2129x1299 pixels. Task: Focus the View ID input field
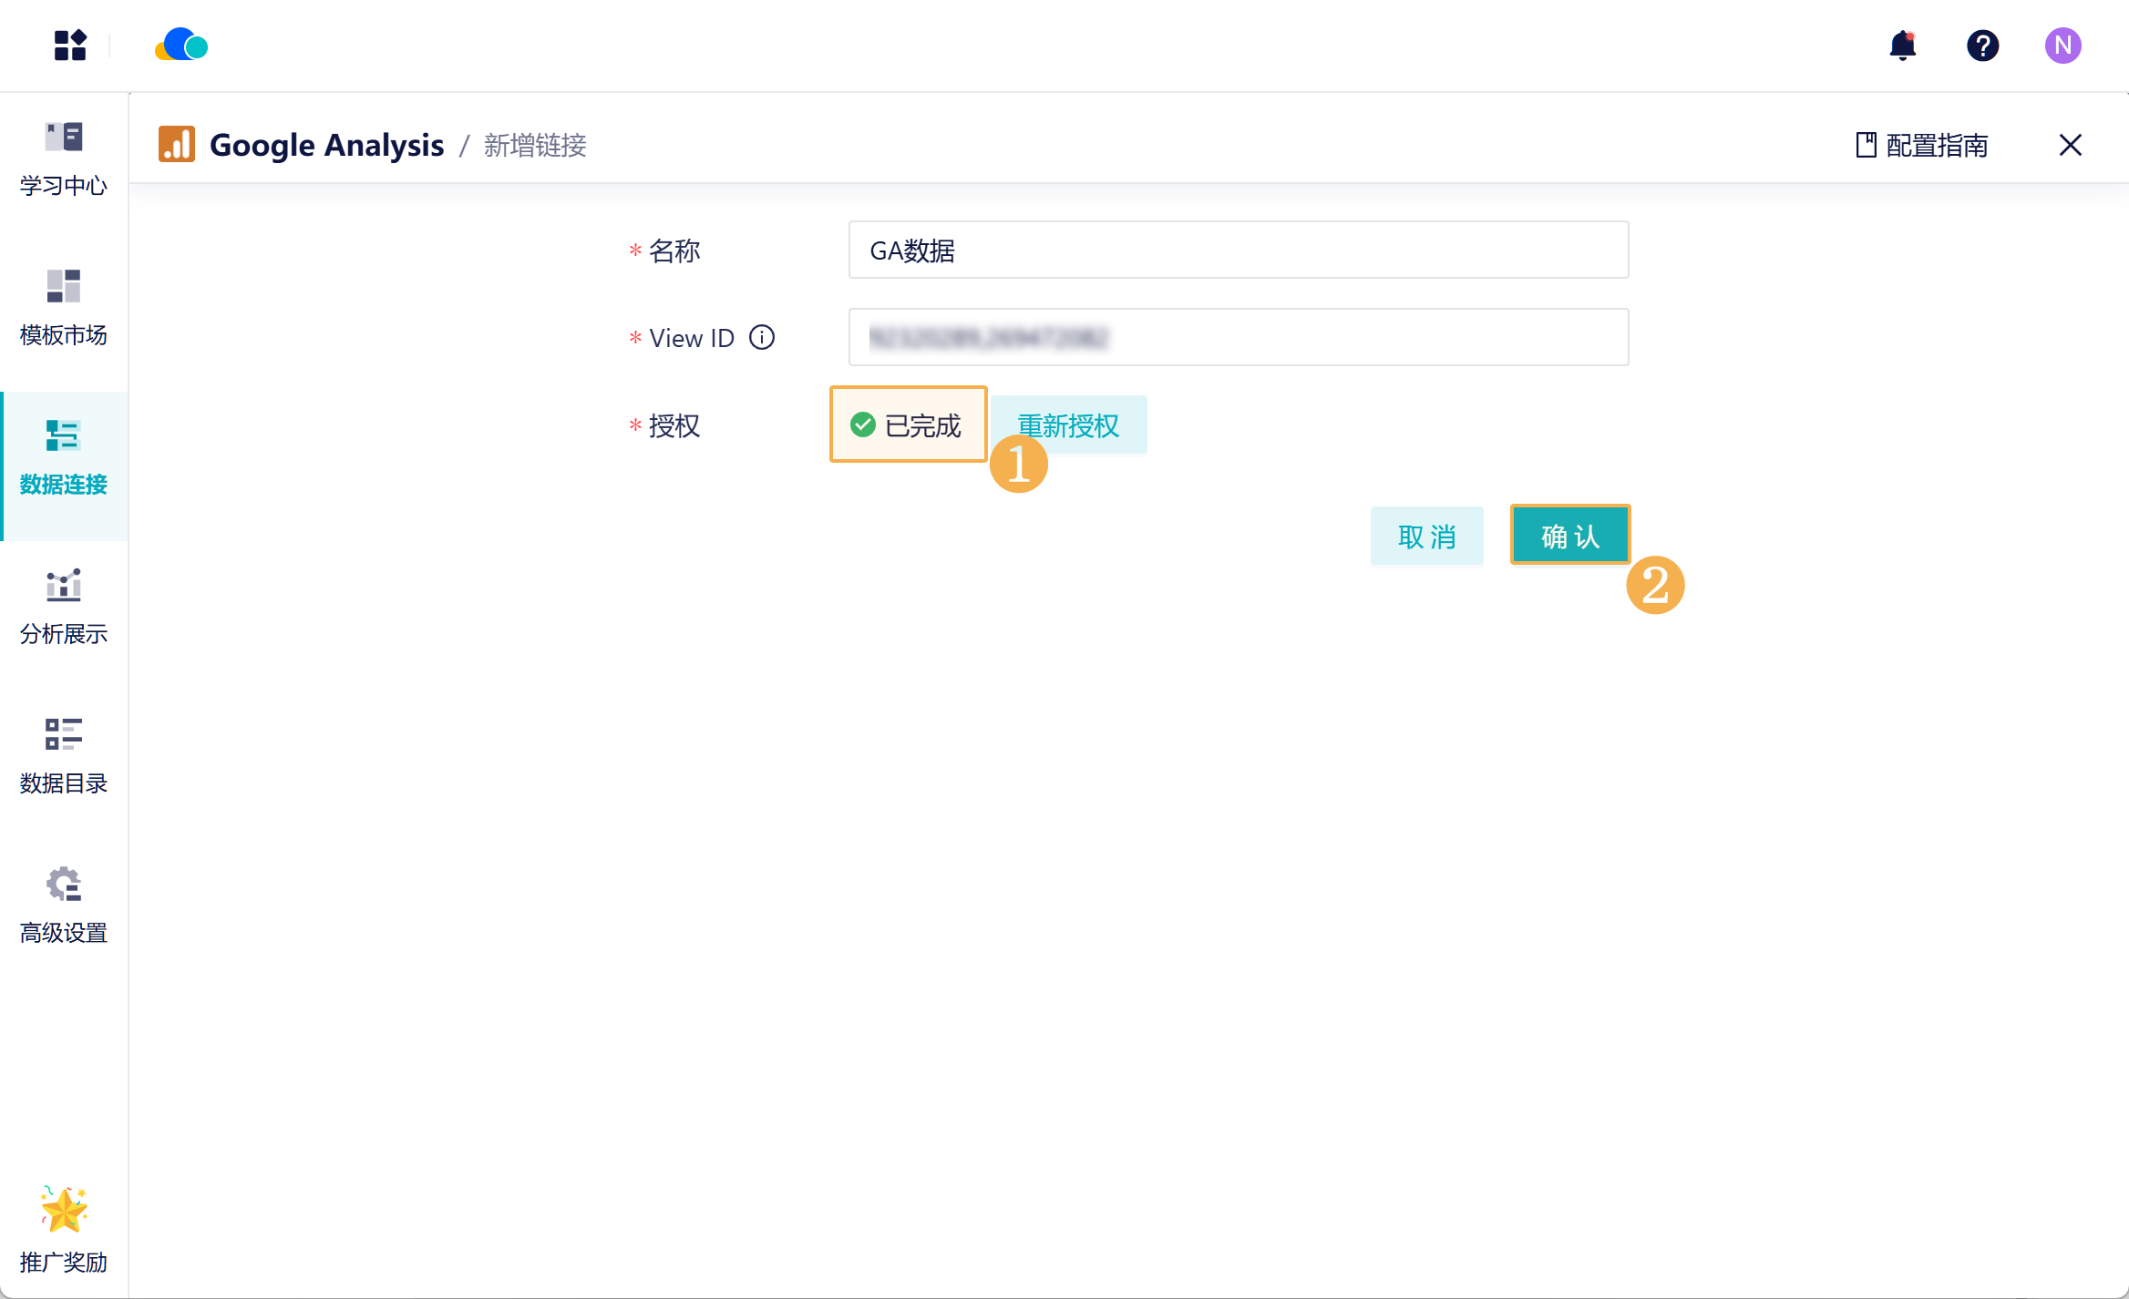[x=1238, y=338]
